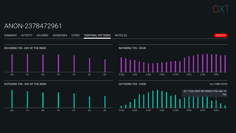This screenshot has width=236, height=133.
Task: Switch to the Activity tab
Action: coord(27,35)
